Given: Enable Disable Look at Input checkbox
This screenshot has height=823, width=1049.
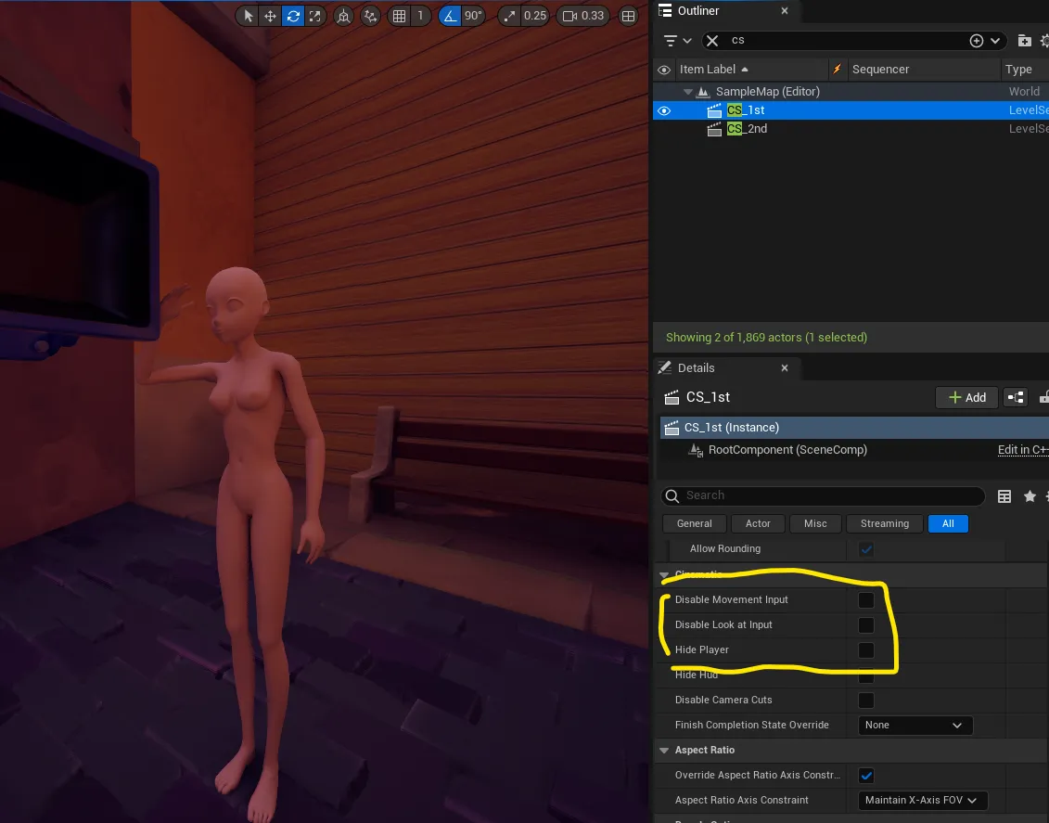Looking at the screenshot, I should (866, 625).
